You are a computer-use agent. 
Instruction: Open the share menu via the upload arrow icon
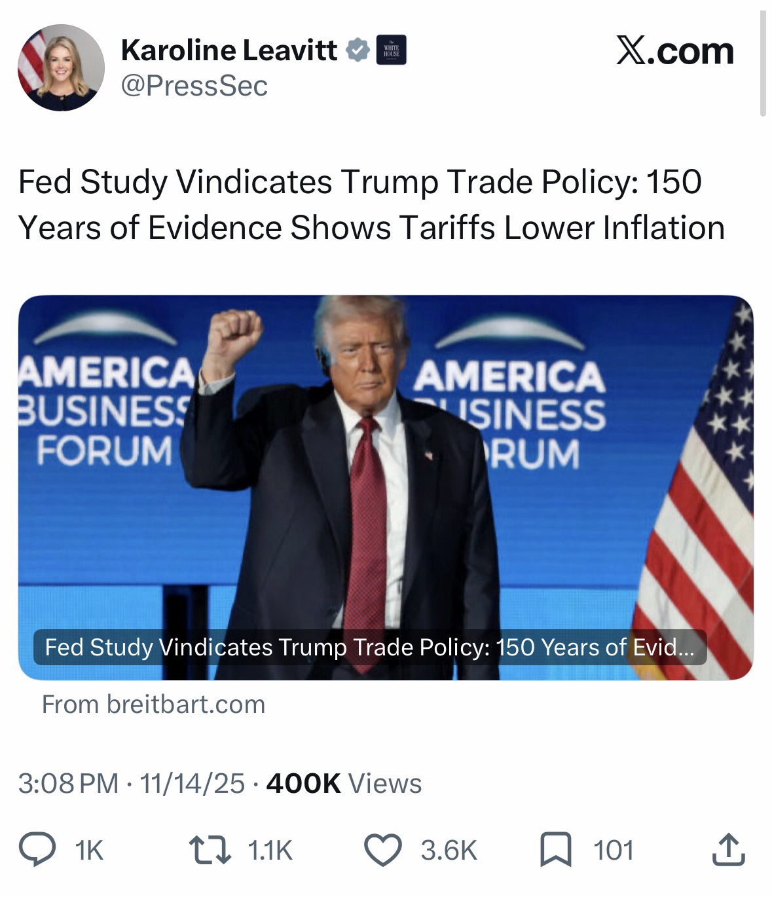click(x=727, y=850)
